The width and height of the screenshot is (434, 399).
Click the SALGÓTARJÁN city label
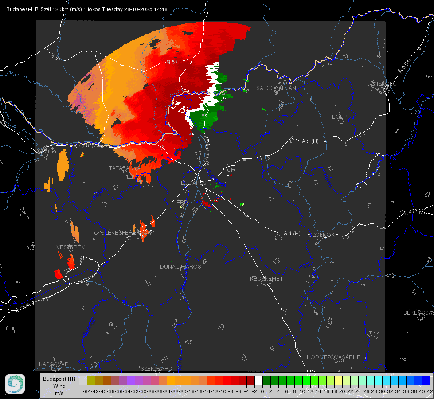coord(276,88)
